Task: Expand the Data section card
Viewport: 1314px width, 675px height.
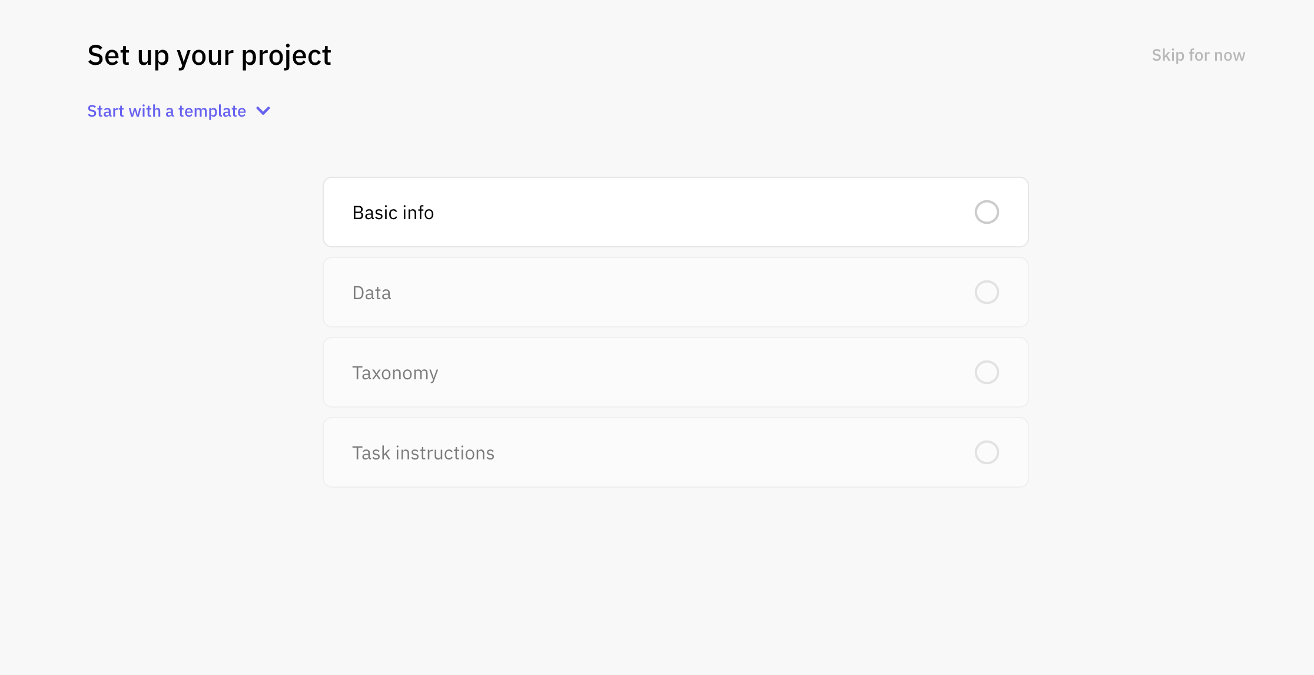Action: [676, 292]
